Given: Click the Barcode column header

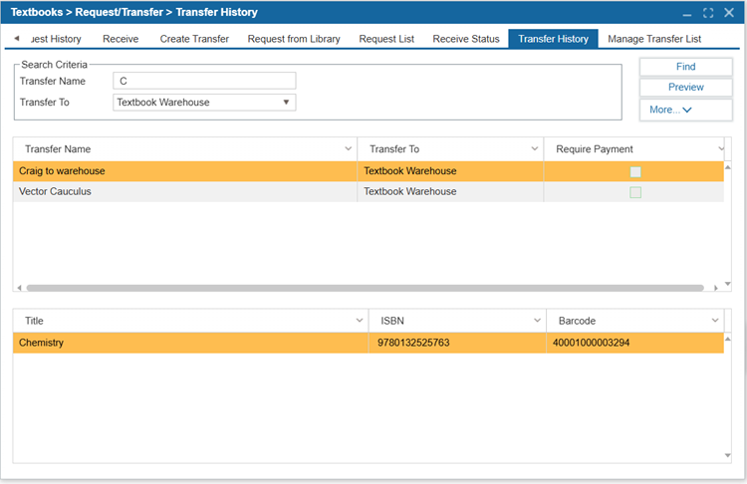Looking at the screenshot, I should pyautogui.click(x=635, y=321).
